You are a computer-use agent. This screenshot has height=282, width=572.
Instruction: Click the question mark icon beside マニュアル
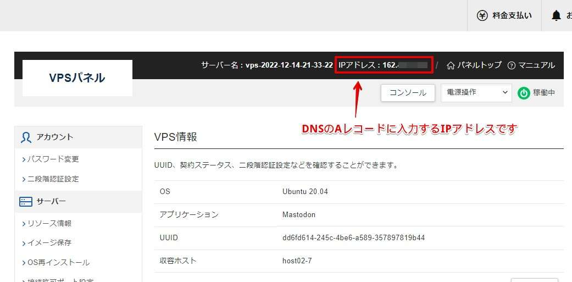click(x=512, y=65)
